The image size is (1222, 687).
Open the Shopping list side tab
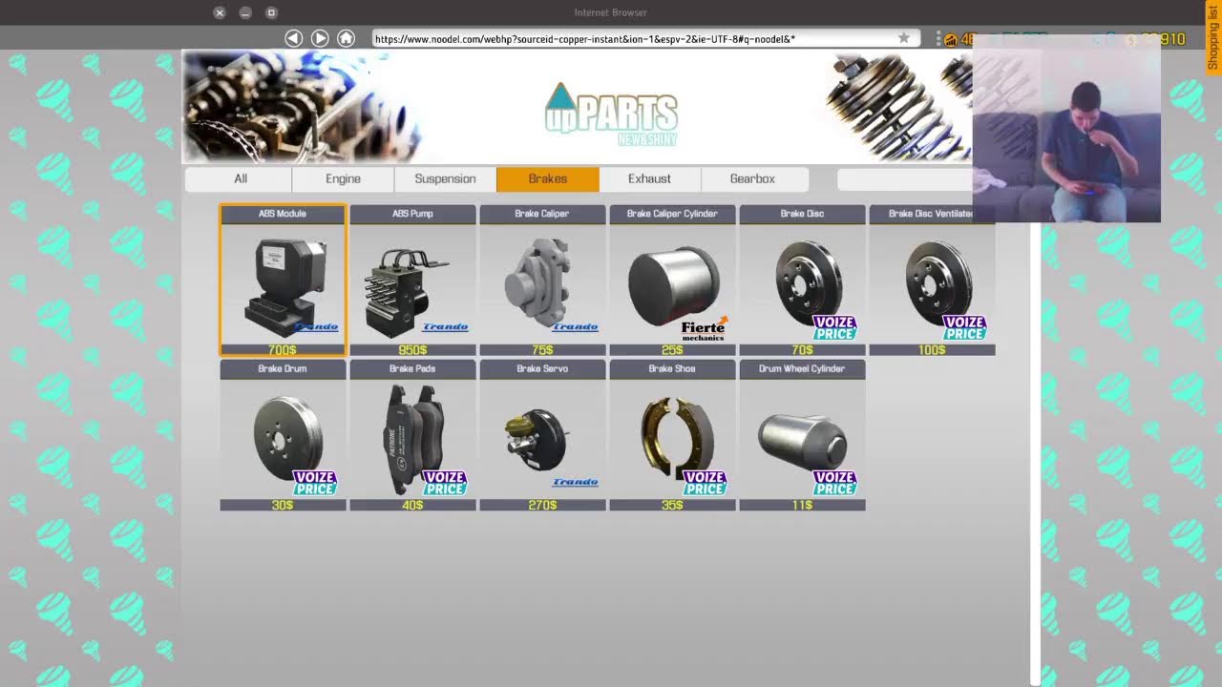(1212, 37)
